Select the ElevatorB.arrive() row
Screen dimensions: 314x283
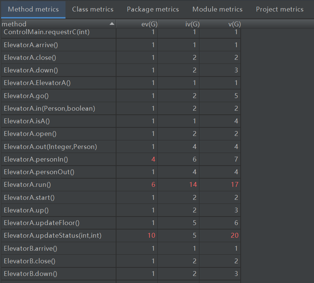pos(31,248)
